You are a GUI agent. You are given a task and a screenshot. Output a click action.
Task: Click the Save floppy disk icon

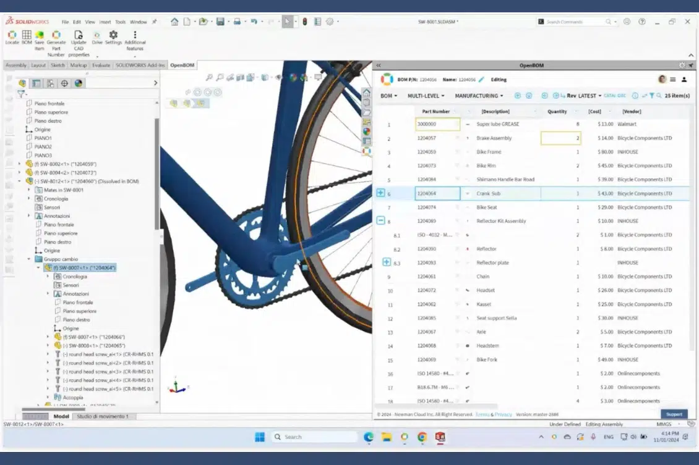220,22
